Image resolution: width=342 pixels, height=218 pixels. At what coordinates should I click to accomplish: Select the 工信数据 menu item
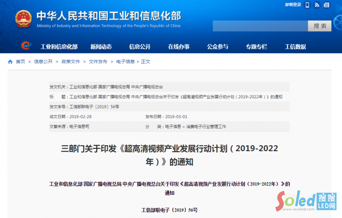point(295,47)
